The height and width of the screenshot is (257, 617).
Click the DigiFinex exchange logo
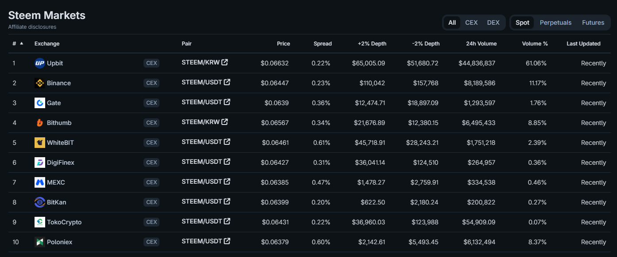(x=40, y=163)
